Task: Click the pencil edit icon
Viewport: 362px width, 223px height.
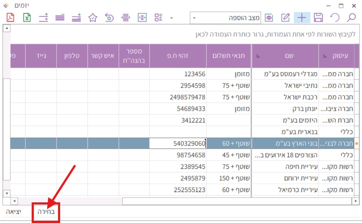Action: coord(285,17)
